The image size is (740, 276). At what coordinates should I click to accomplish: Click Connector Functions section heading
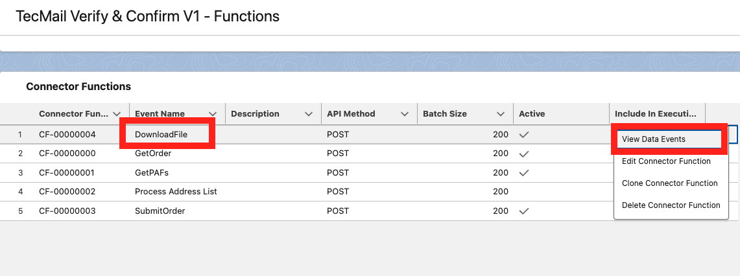(78, 86)
